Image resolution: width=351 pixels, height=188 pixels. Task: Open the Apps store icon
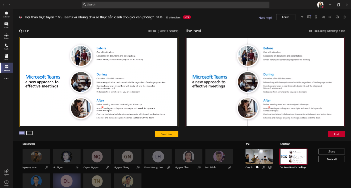pyautogui.click(x=6, y=172)
